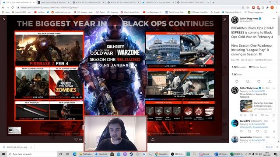
Task: Open the notification center icon
Action: pos(275,154)
